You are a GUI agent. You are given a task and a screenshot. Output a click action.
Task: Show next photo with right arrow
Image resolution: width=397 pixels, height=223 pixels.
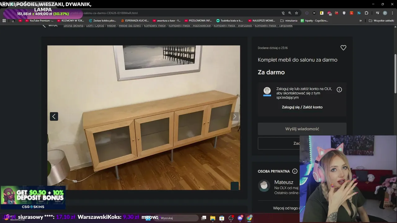235,116
